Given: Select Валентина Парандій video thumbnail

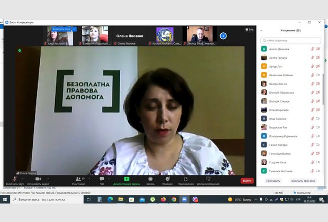Looking at the screenshot, I should click(x=95, y=35).
